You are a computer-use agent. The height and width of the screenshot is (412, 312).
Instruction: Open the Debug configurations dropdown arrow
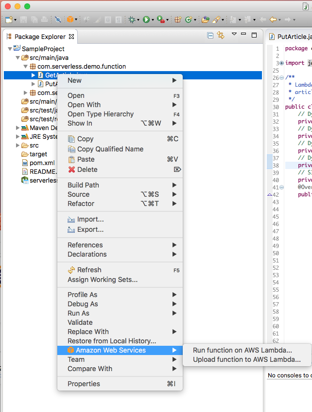coord(138,20)
